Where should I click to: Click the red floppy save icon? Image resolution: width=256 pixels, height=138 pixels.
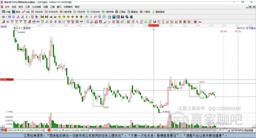click(x=122, y=17)
